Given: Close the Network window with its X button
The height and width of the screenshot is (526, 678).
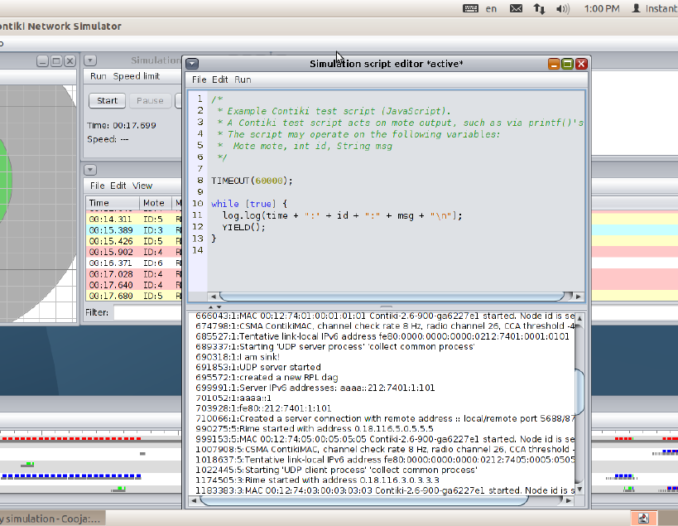Looking at the screenshot, I should (70, 60).
